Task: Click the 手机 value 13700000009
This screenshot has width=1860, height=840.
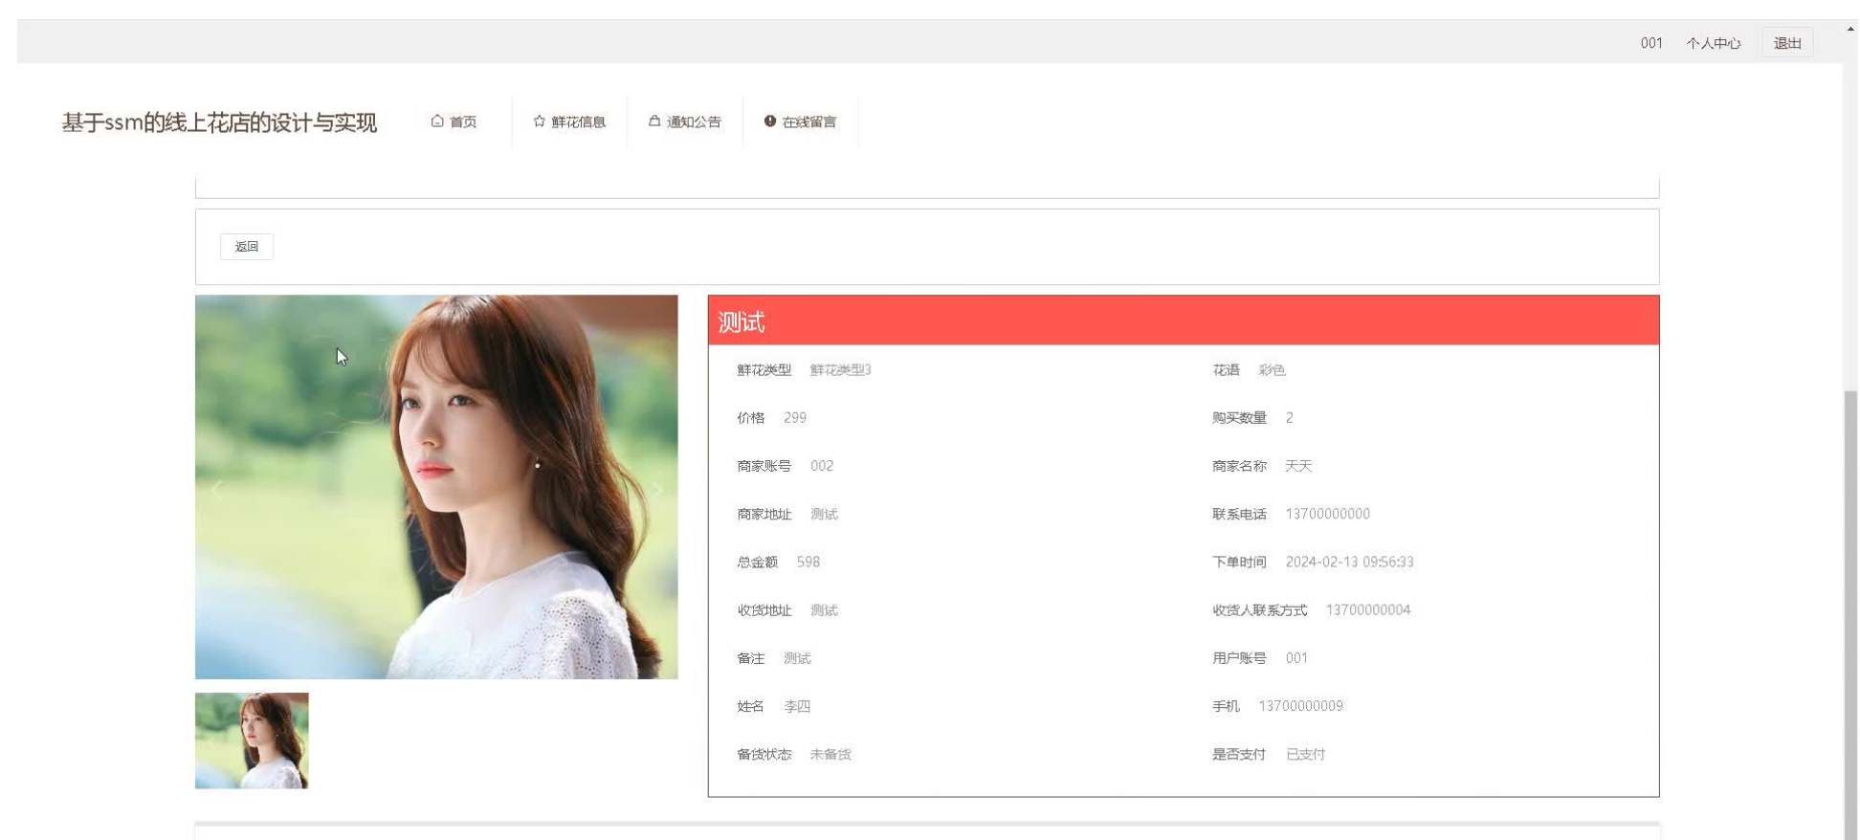Action: [x=1301, y=706]
